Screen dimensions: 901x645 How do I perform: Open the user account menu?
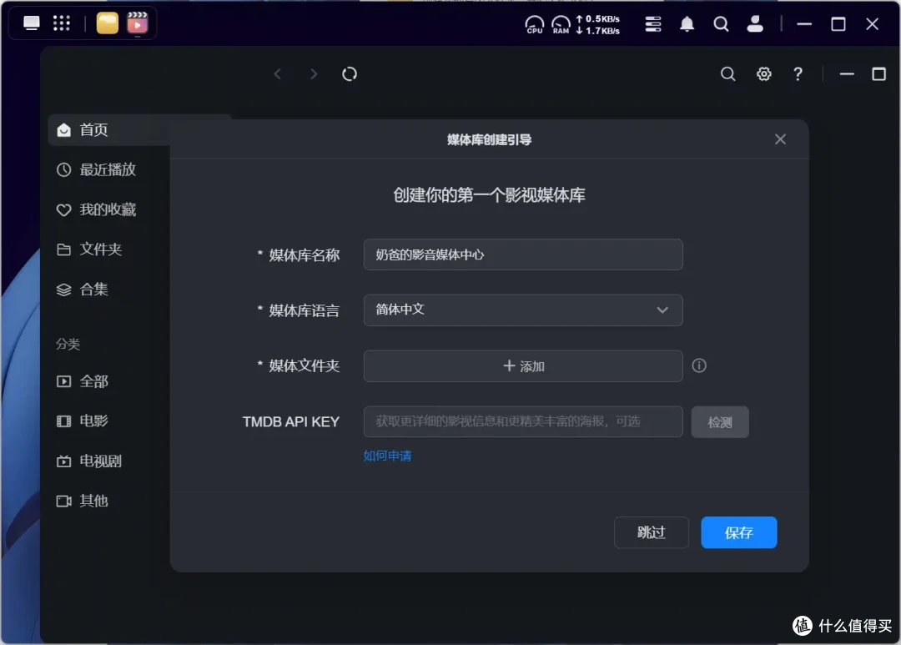tap(755, 23)
